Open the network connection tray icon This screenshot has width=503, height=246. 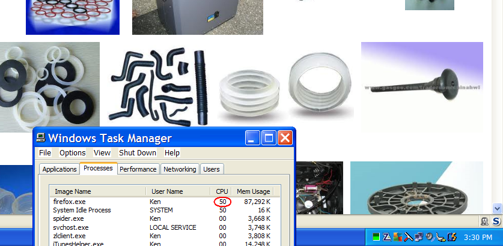click(x=419, y=237)
